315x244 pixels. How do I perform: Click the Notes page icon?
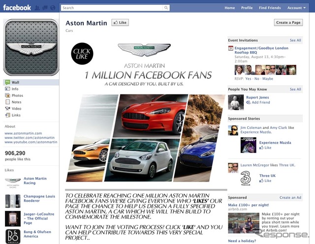pyautogui.click(x=7, y=102)
